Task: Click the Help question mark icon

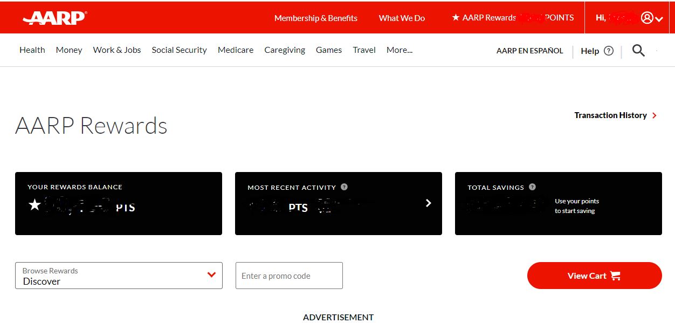Action: (609, 50)
